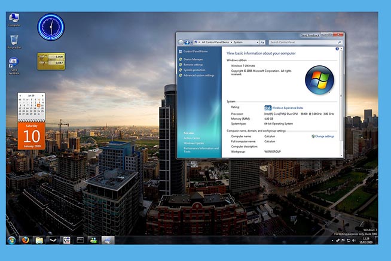Viewport: 391px width, 261px height.
Task: Open Performance Information and Tools
Action: [201, 150]
